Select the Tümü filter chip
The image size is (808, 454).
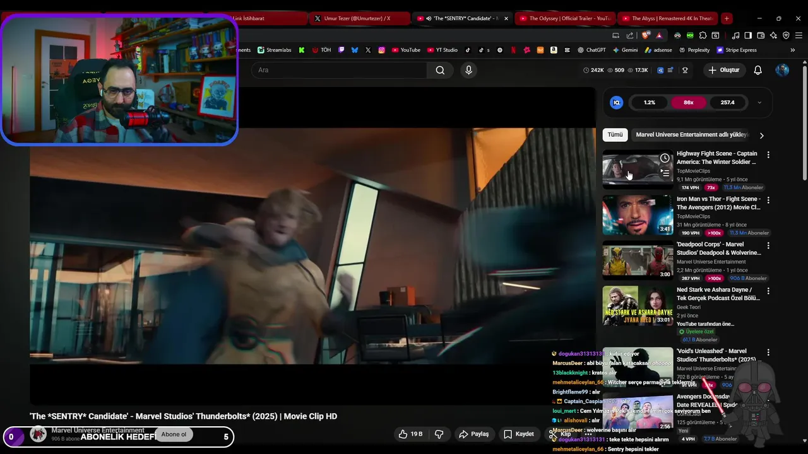(x=615, y=134)
